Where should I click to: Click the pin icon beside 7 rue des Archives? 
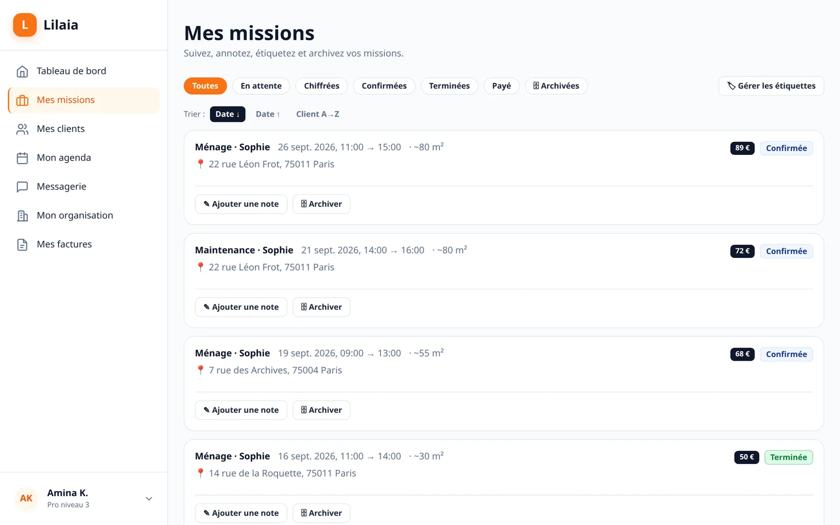coord(200,370)
